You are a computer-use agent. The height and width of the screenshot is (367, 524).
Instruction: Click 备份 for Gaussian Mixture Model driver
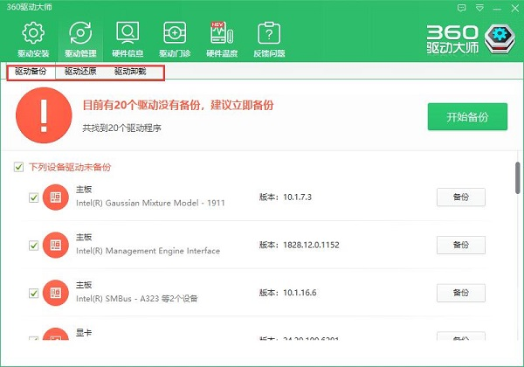point(461,197)
